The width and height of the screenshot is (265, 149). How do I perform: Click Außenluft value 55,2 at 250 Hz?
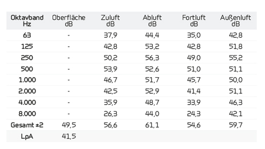coord(235,58)
